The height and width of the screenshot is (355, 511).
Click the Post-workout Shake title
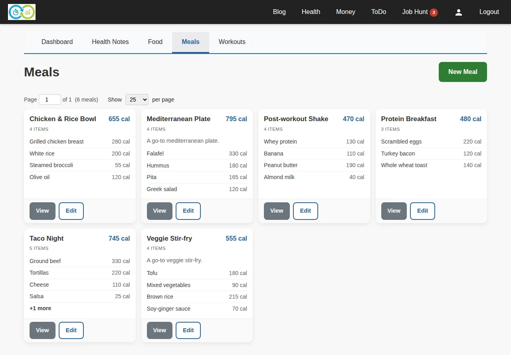pyautogui.click(x=296, y=119)
